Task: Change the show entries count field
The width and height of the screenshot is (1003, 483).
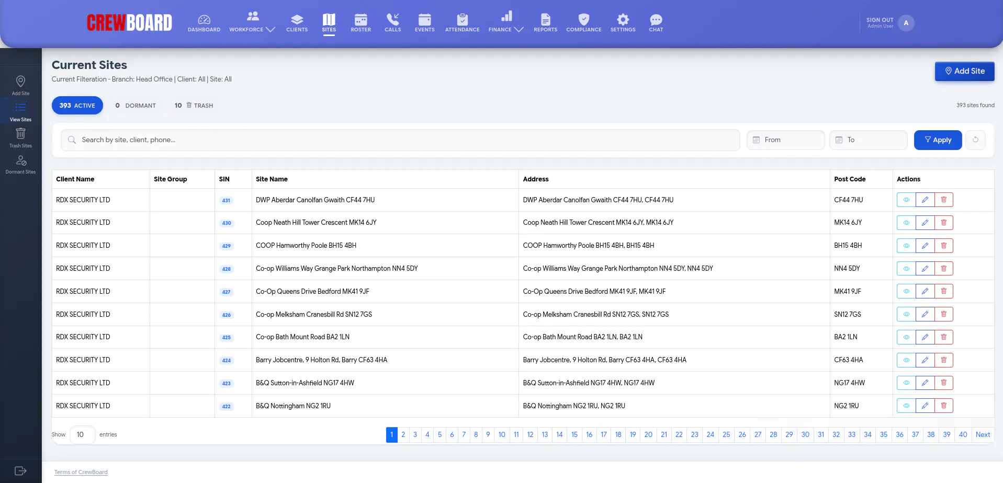Action: point(82,435)
